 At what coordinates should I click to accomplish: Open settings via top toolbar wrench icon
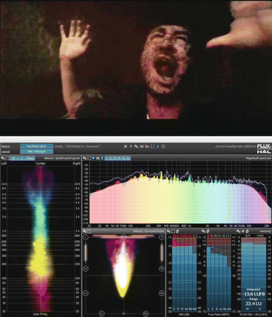tap(136, 146)
